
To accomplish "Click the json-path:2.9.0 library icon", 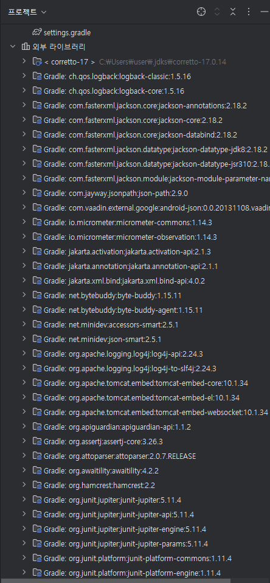I will pyautogui.click(x=36, y=193).
